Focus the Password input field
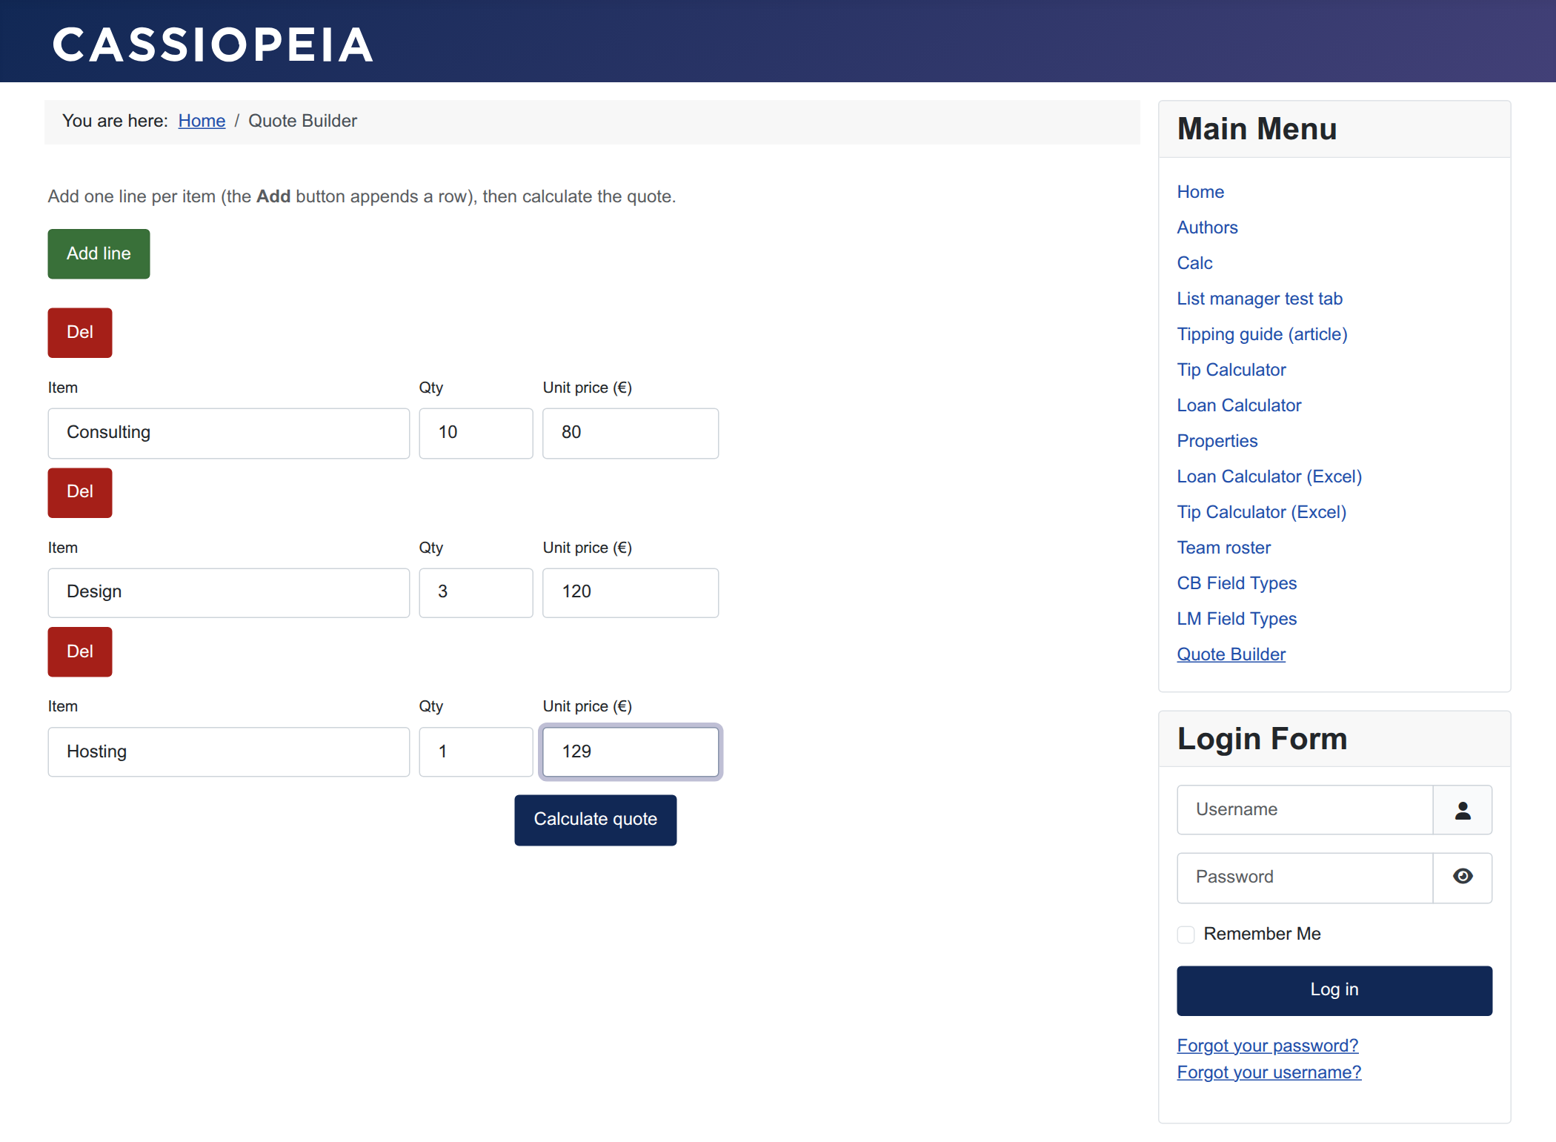The height and width of the screenshot is (1142, 1556). [1305, 877]
